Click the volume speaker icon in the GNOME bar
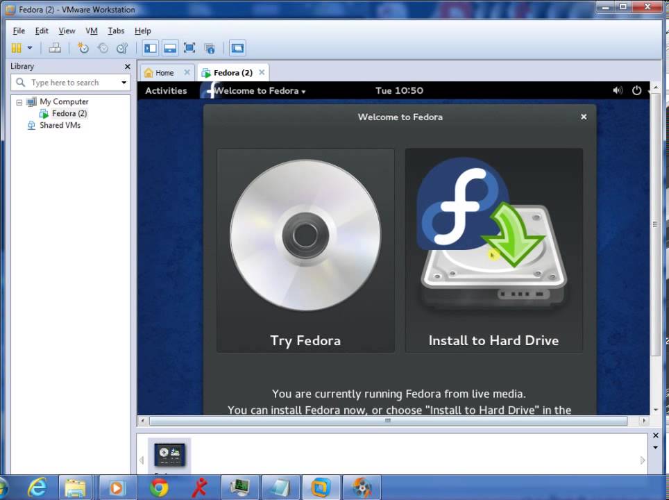Screen dimensions: 669x500 618,90
